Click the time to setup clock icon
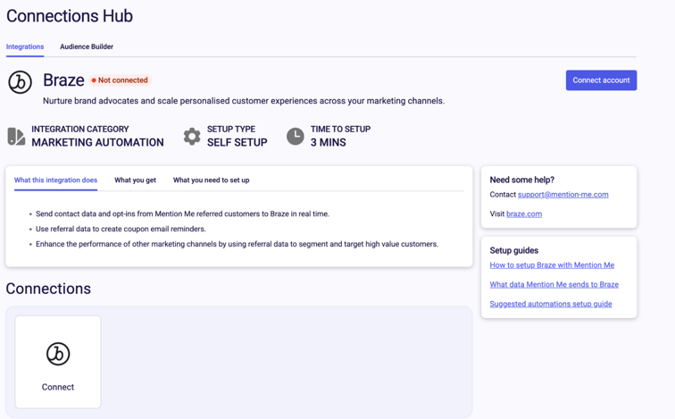675x419 pixels. click(x=296, y=137)
